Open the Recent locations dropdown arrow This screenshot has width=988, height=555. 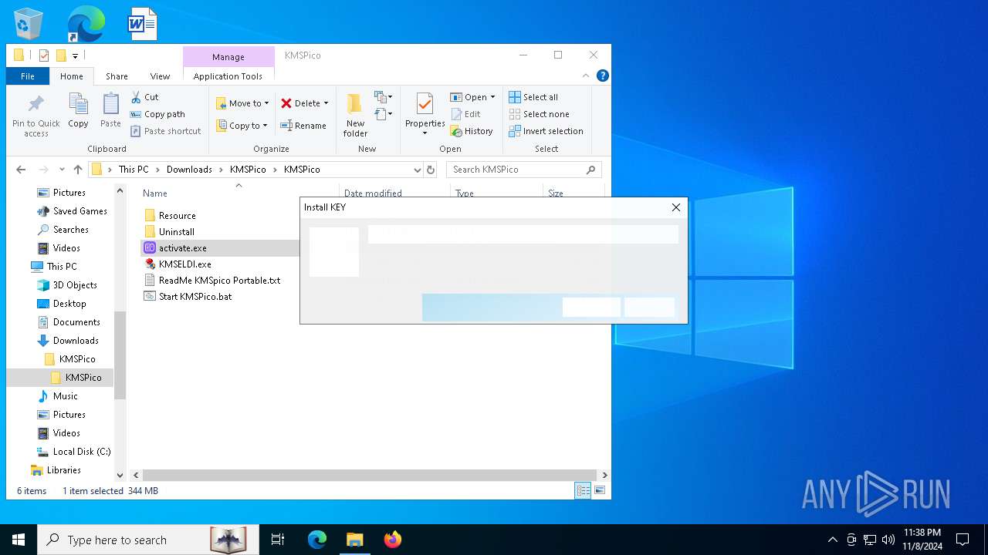[62, 170]
